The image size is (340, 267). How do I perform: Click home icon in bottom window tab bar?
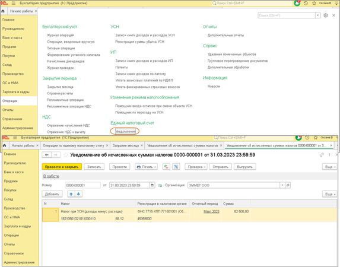4,145
